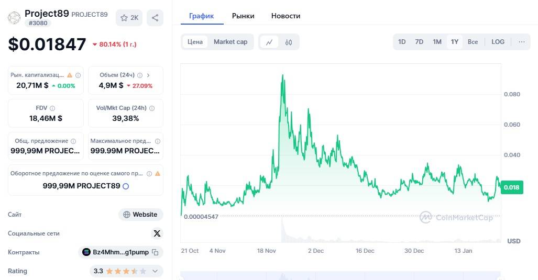This screenshot has width=538, height=280.
Task: Click the 4,9M $ volume value
Action: click(x=111, y=85)
